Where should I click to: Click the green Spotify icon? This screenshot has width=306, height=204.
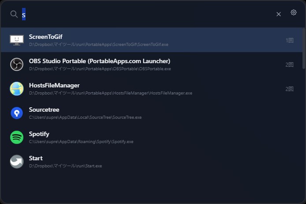pos(16,137)
